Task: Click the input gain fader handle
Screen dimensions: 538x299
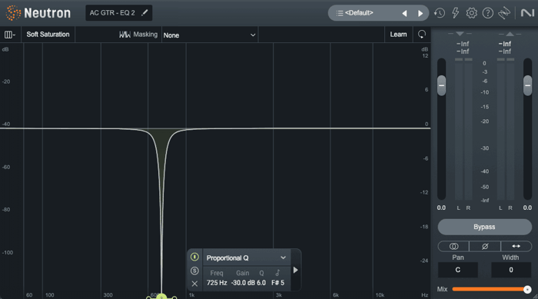Action: click(442, 85)
